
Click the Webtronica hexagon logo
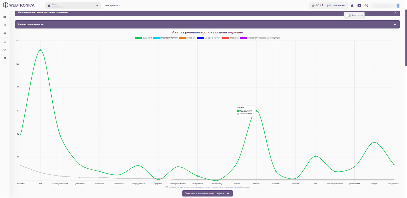point(6,5)
